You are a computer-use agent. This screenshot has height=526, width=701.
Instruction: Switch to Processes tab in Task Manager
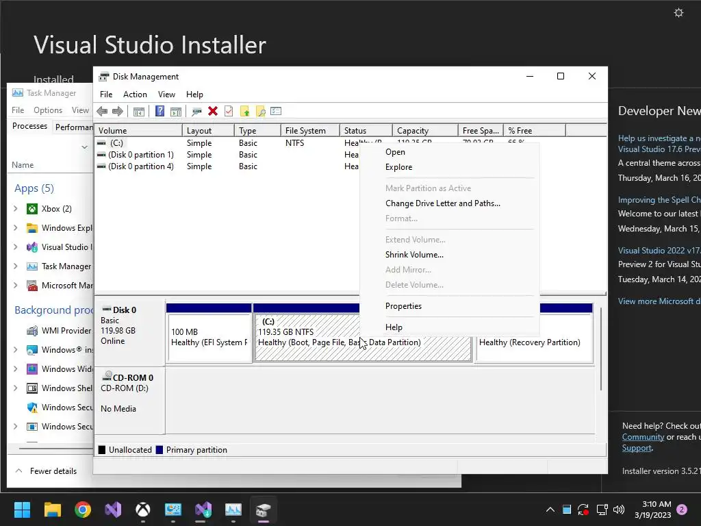coord(30,126)
